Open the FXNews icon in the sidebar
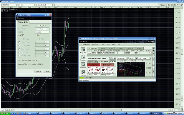 click(83, 64)
